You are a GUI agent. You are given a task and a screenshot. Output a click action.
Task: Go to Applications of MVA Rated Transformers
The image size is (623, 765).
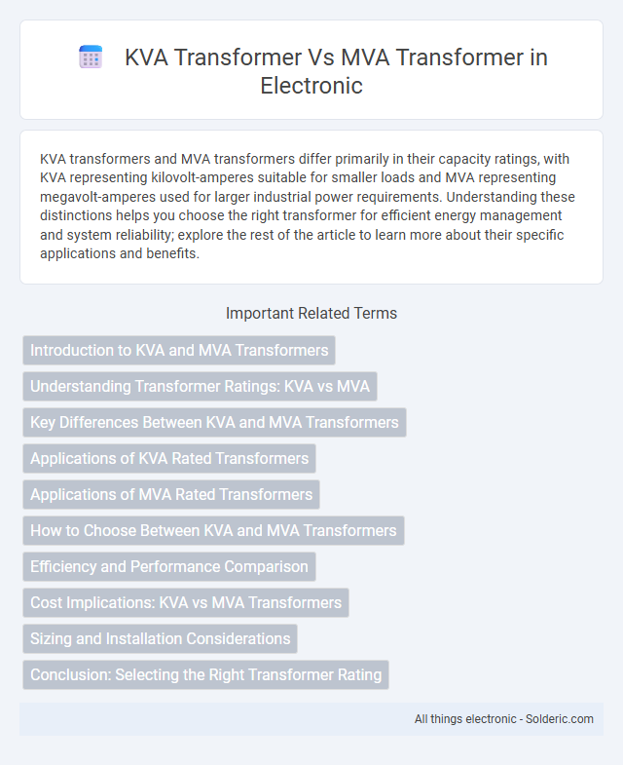[x=171, y=495]
